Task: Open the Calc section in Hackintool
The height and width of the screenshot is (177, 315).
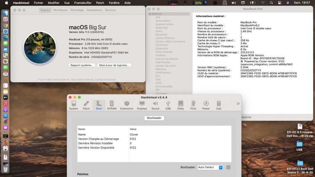Action: (219, 105)
